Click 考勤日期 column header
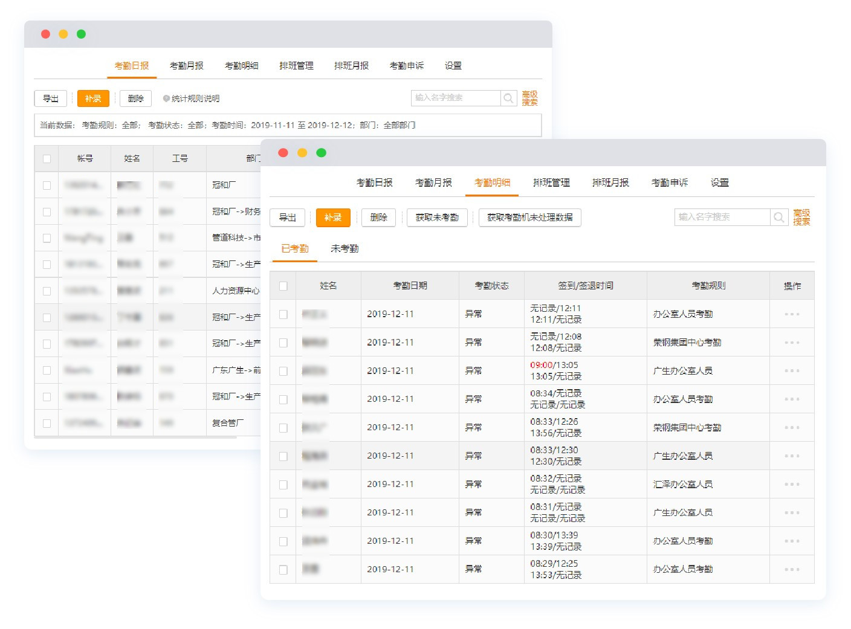Screen dimensions: 851x629 (x=410, y=286)
